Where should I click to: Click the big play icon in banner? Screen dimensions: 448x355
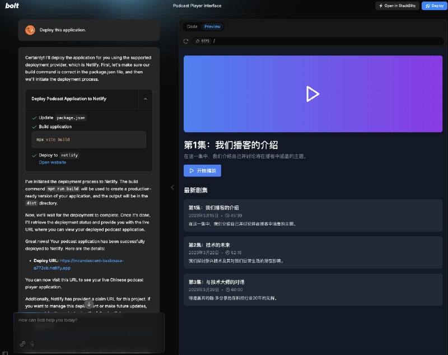tap(312, 94)
